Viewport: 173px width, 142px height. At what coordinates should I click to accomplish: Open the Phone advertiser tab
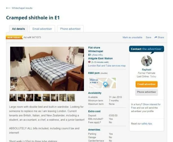coord(70,29)
